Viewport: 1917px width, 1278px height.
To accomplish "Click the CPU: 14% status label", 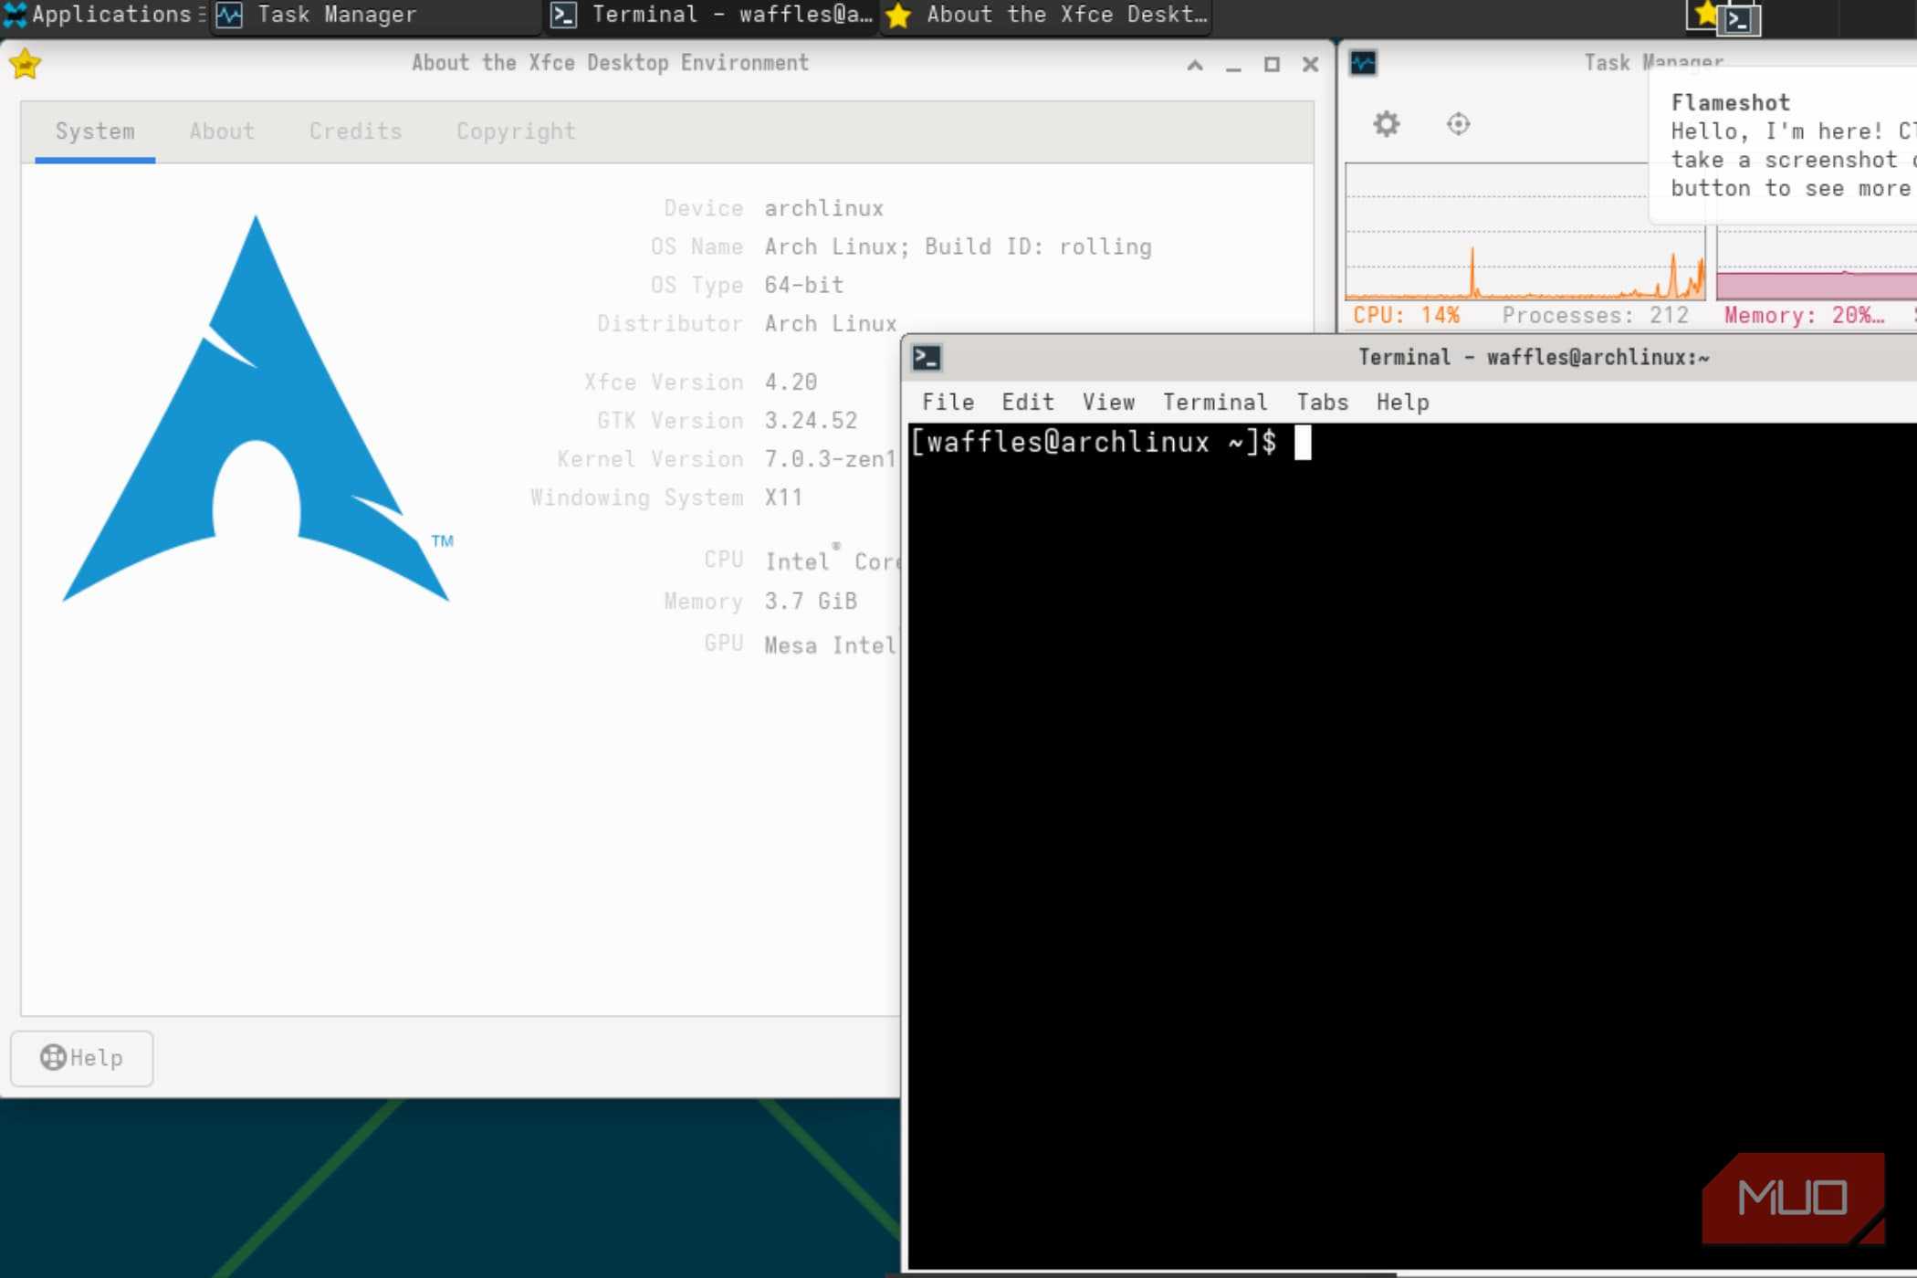I will tap(1406, 316).
